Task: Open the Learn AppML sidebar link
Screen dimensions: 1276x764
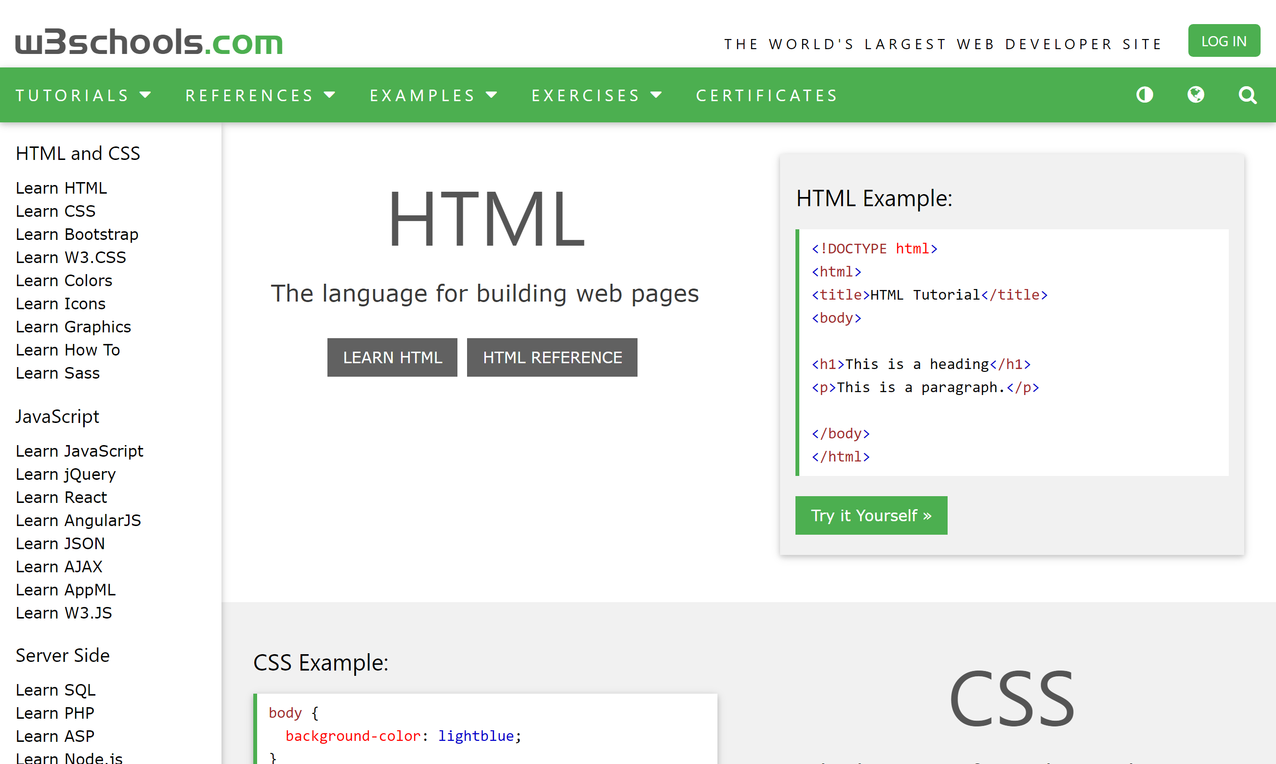Action: (x=66, y=590)
